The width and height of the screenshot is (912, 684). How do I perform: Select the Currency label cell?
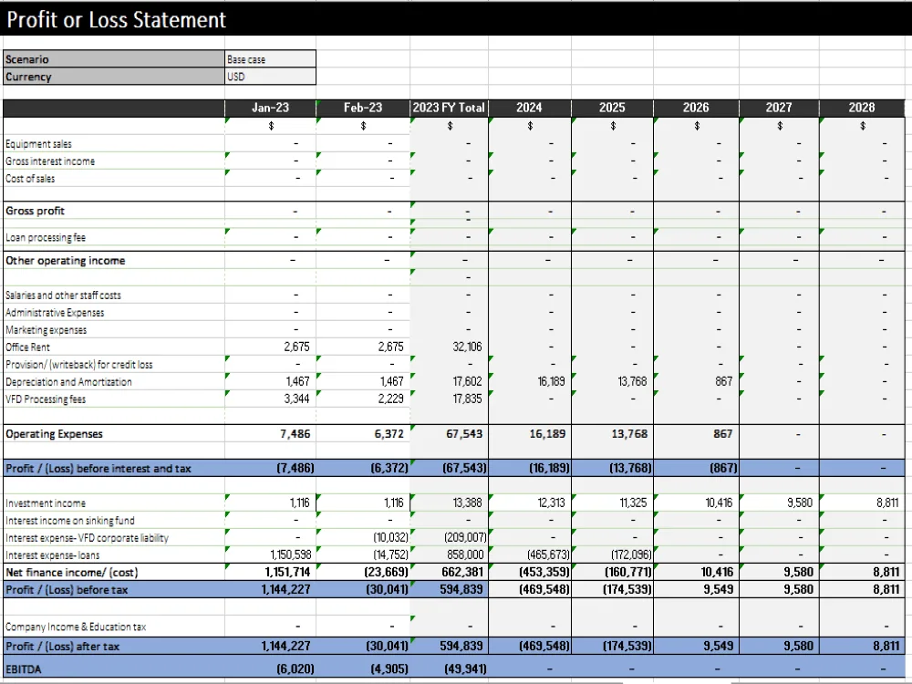click(x=114, y=77)
